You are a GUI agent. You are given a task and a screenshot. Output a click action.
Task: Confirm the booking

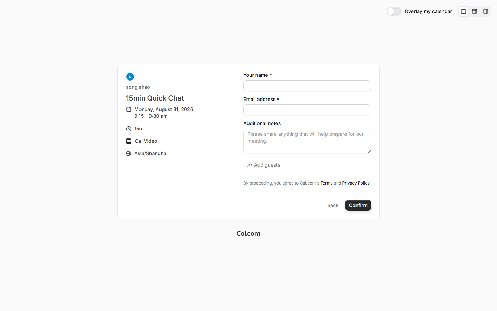pos(358,205)
